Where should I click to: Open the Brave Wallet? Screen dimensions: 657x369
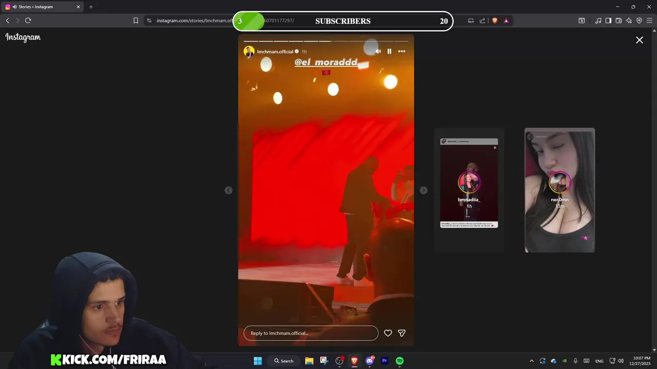tap(619, 20)
